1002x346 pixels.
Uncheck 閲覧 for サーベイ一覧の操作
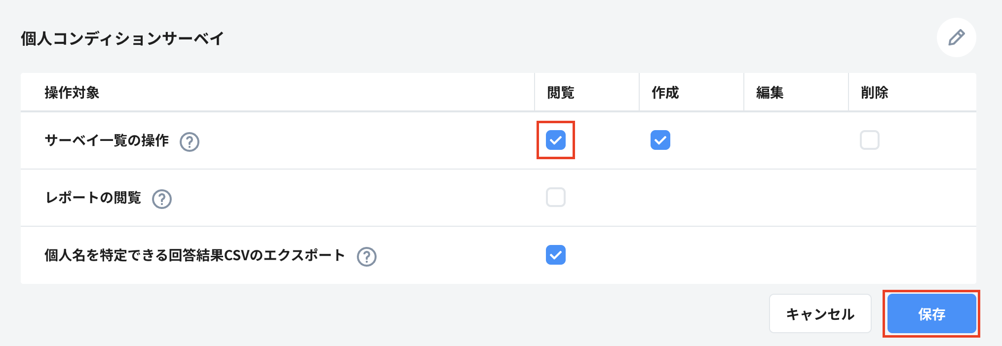click(x=555, y=140)
